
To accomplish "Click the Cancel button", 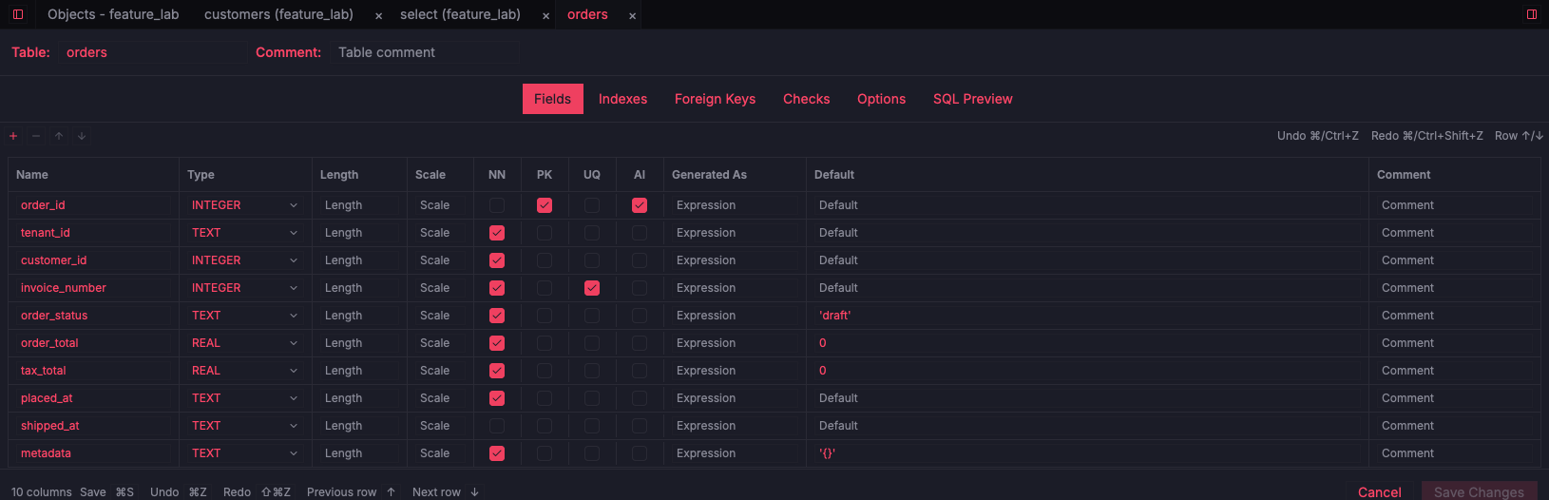I will [1379, 491].
